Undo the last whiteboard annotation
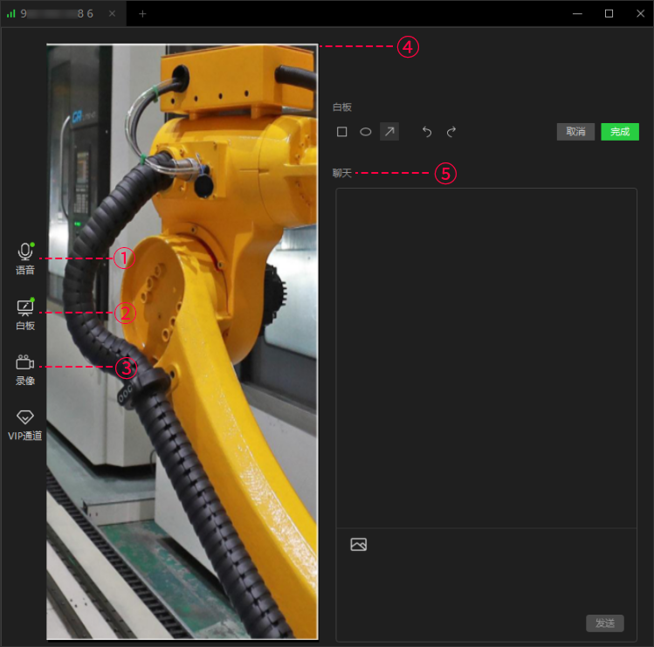This screenshot has height=647, width=654. tap(427, 132)
